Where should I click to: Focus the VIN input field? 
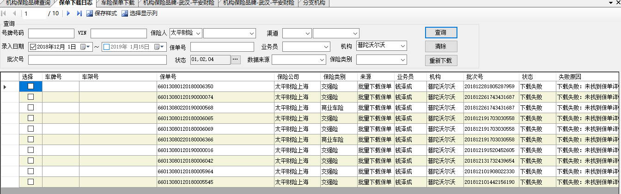(x=119, y=33)
